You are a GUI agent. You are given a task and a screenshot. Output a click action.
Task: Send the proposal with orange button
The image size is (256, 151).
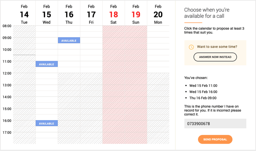[x=215, y=139]
